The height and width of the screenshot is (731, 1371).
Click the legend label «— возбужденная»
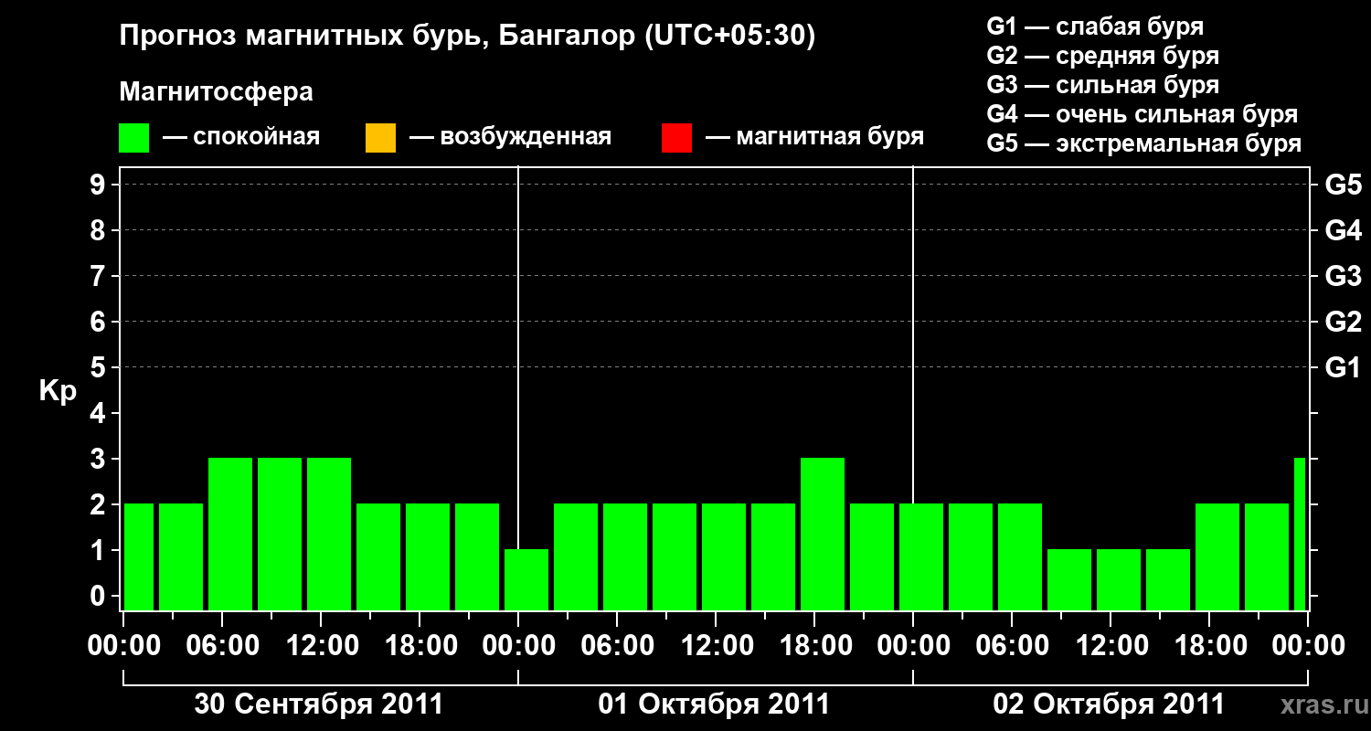point(510,138)
